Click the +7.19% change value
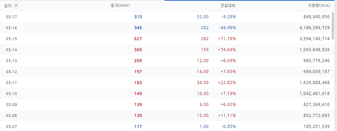The height and width of the screenshot is (131, 337). tap(228, 94)
